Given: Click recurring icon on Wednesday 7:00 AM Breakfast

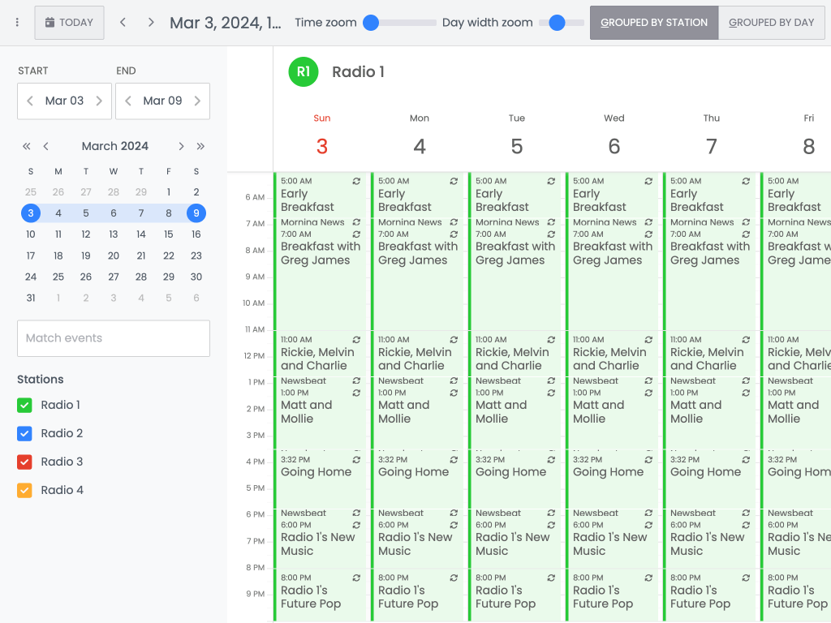Looking at the screenshot, I should pos(648,234).
